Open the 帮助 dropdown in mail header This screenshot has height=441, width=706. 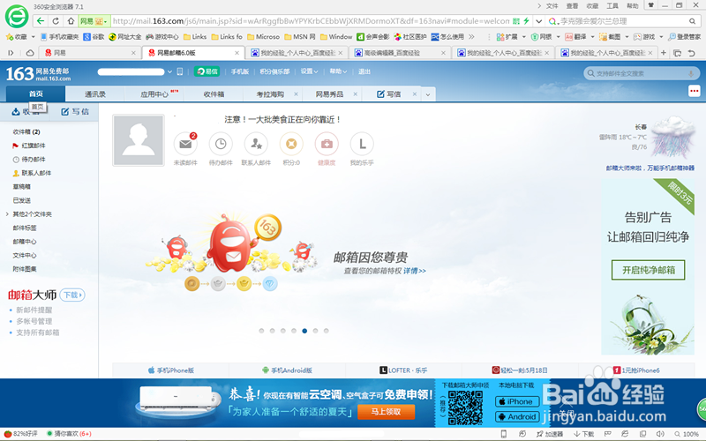(338, 71)
